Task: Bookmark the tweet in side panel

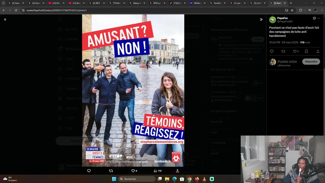Action: (x=306, y=51)
